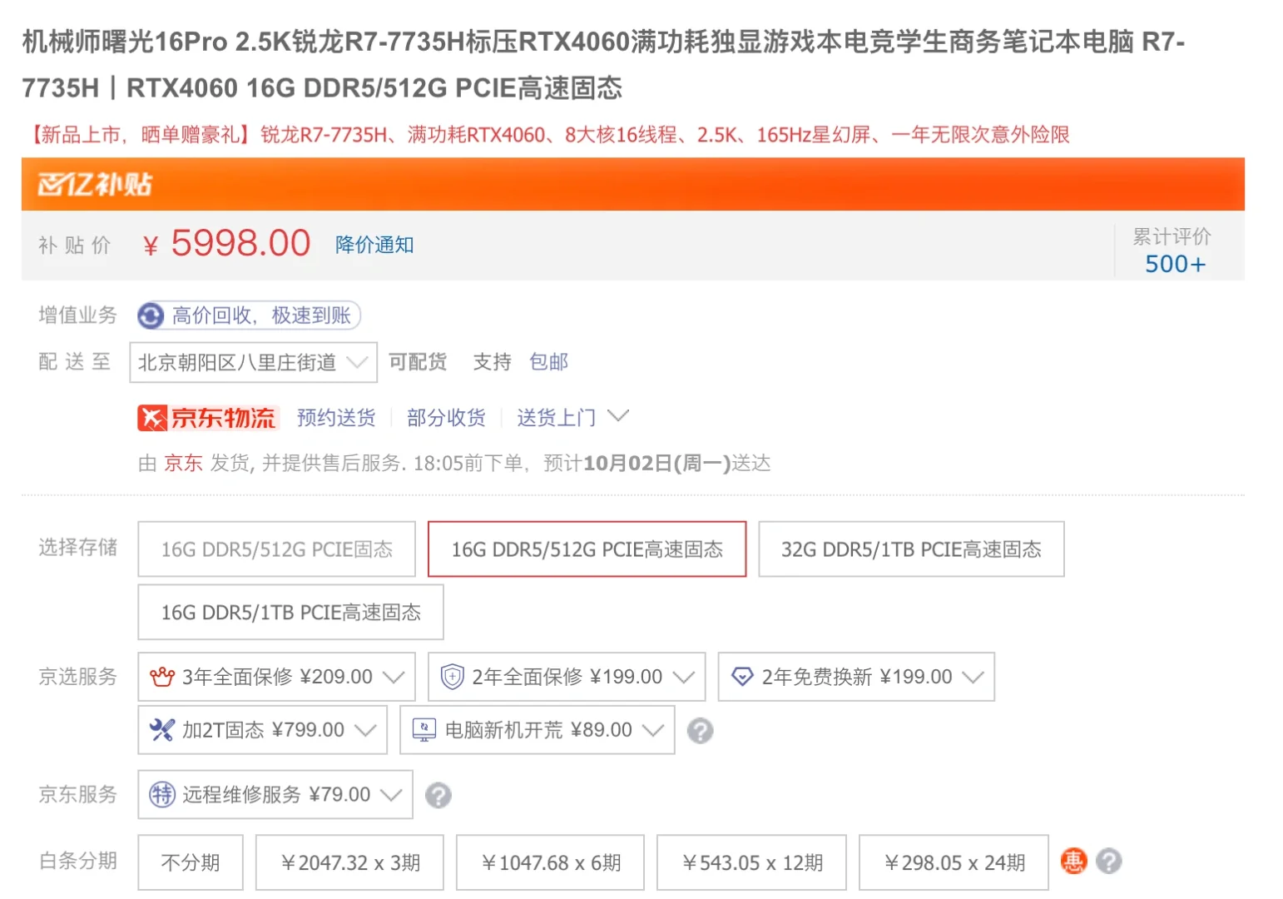
Task: Click the 配送至 label
Action: pyautogui.click(x=75, y=362)
